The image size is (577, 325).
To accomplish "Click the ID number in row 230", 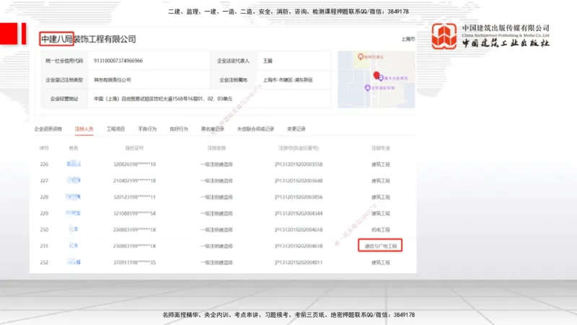I will coord(134,230).
